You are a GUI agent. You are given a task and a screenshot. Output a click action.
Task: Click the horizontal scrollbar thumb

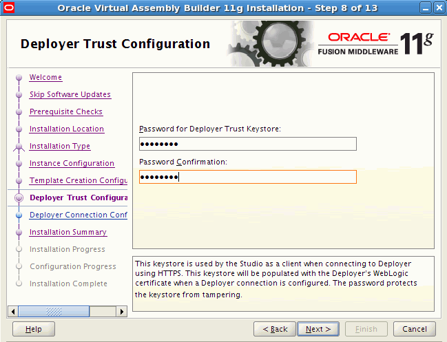(54, 311)
